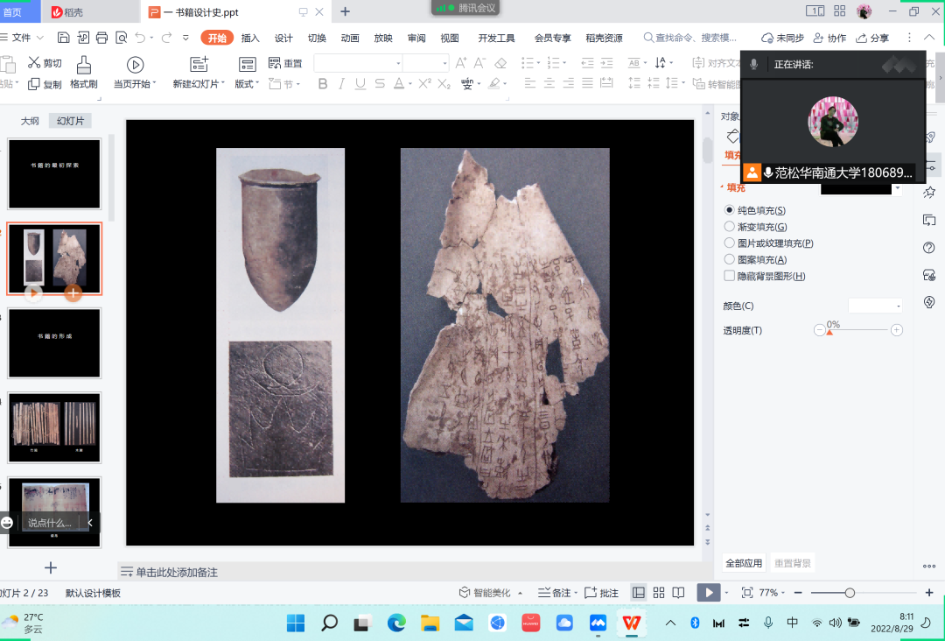Open taskbar Search icon

[x=329, y=623]
